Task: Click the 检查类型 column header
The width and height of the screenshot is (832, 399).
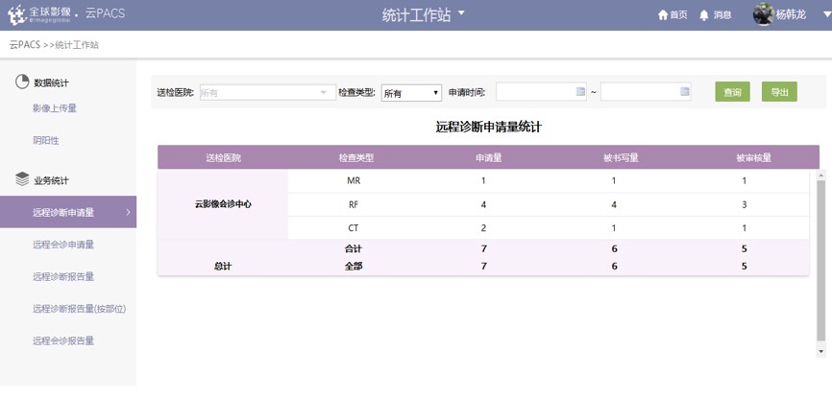Action: coord(356,157)
